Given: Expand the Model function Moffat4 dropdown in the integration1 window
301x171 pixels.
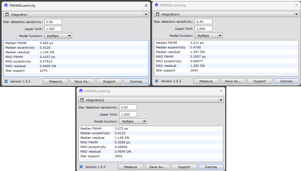Looking at the screenshot, I should point(220,36).
